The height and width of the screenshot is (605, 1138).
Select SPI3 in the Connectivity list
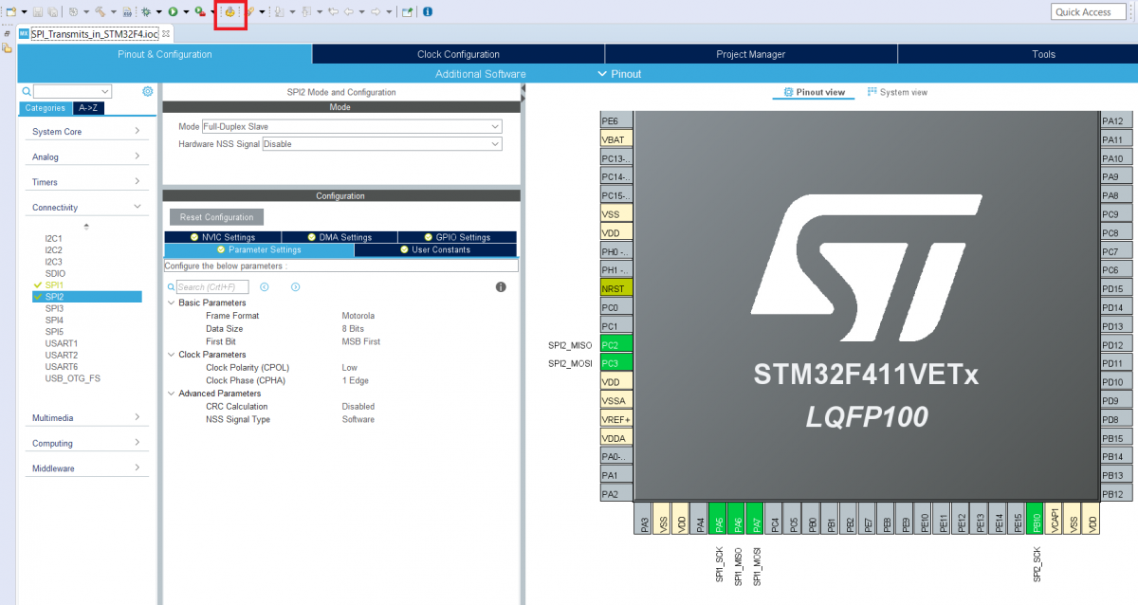tap(54, 308)
